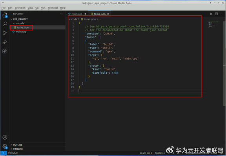Open the Extensions view
226x156 pixels.
[x=5, y=51]
